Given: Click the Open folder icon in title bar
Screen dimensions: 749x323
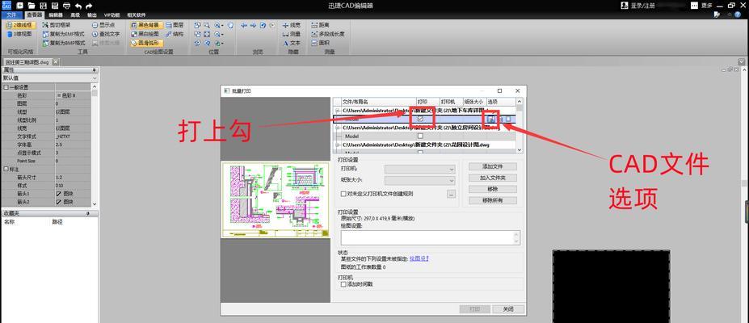Looking at the screenshot, I should click(32, 5).
